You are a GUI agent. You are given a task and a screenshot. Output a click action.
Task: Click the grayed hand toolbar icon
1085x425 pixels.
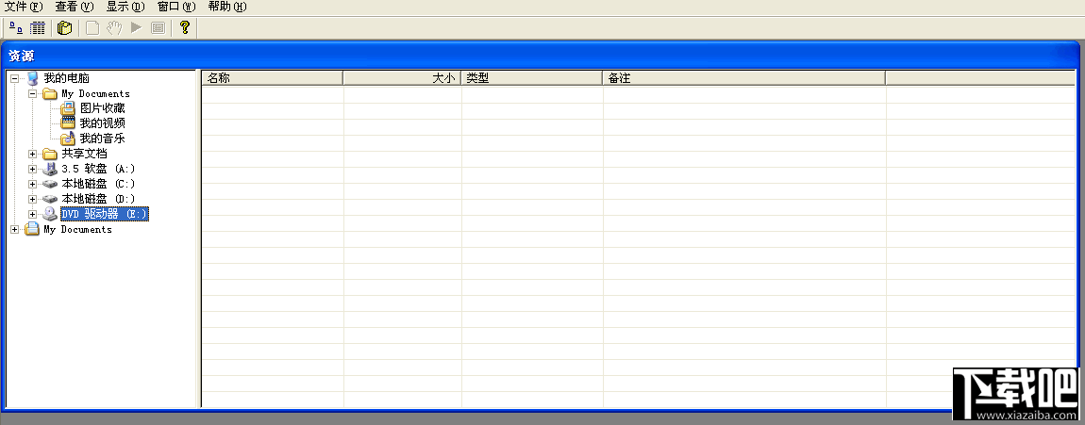click(x=114, y=27)
